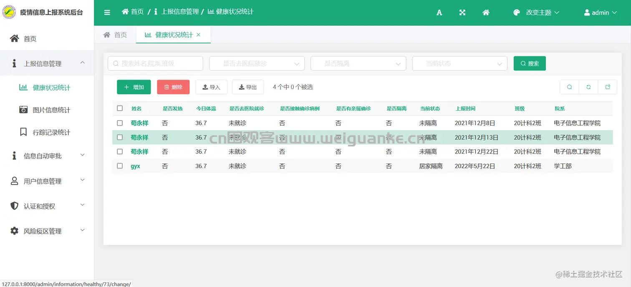Check the gyx row checkbox
The width and height of the screenshot is (631, 287).
click(x=120, y=166)
